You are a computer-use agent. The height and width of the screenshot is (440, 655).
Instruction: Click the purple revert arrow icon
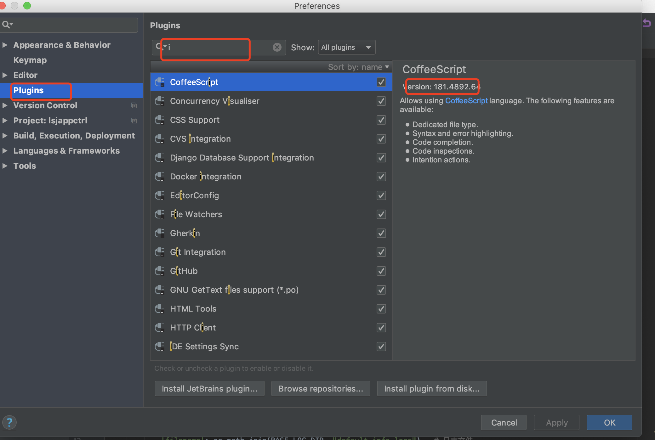tap(647, 23)
